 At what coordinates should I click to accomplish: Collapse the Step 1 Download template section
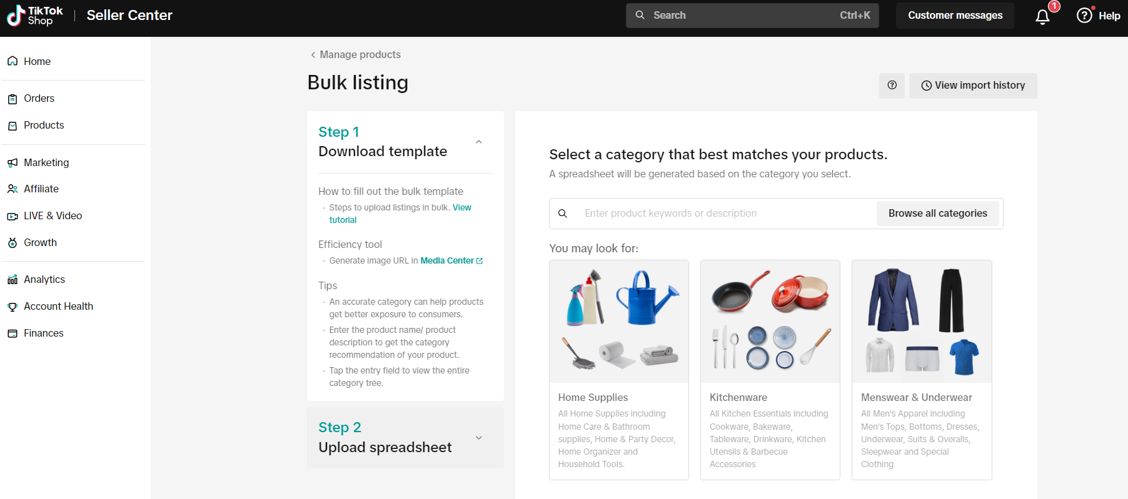479,142
